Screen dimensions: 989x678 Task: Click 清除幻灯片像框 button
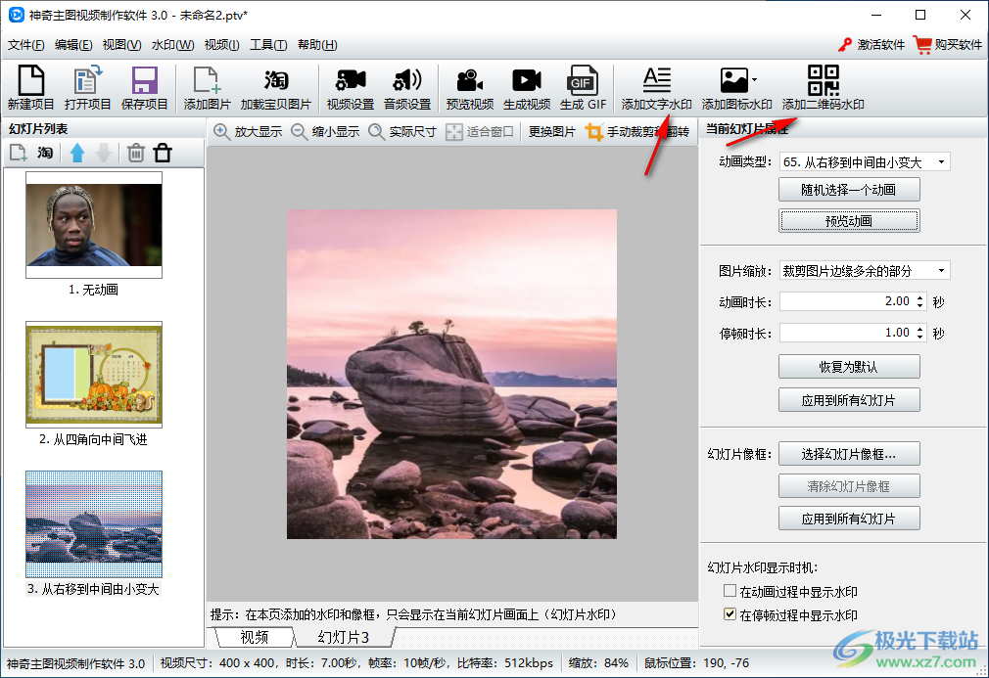pyautogui.click(x=849, y=486)
